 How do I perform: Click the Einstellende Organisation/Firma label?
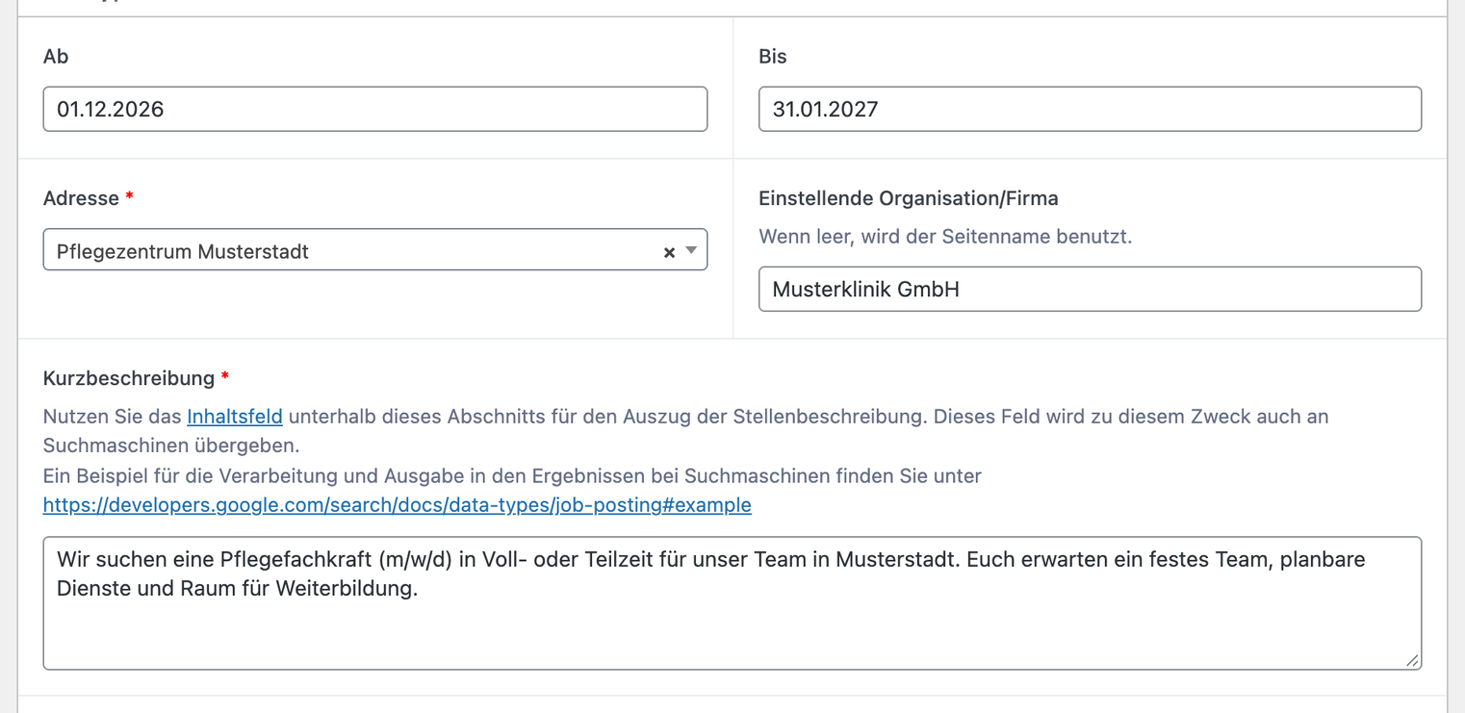[x=909, y=198]
